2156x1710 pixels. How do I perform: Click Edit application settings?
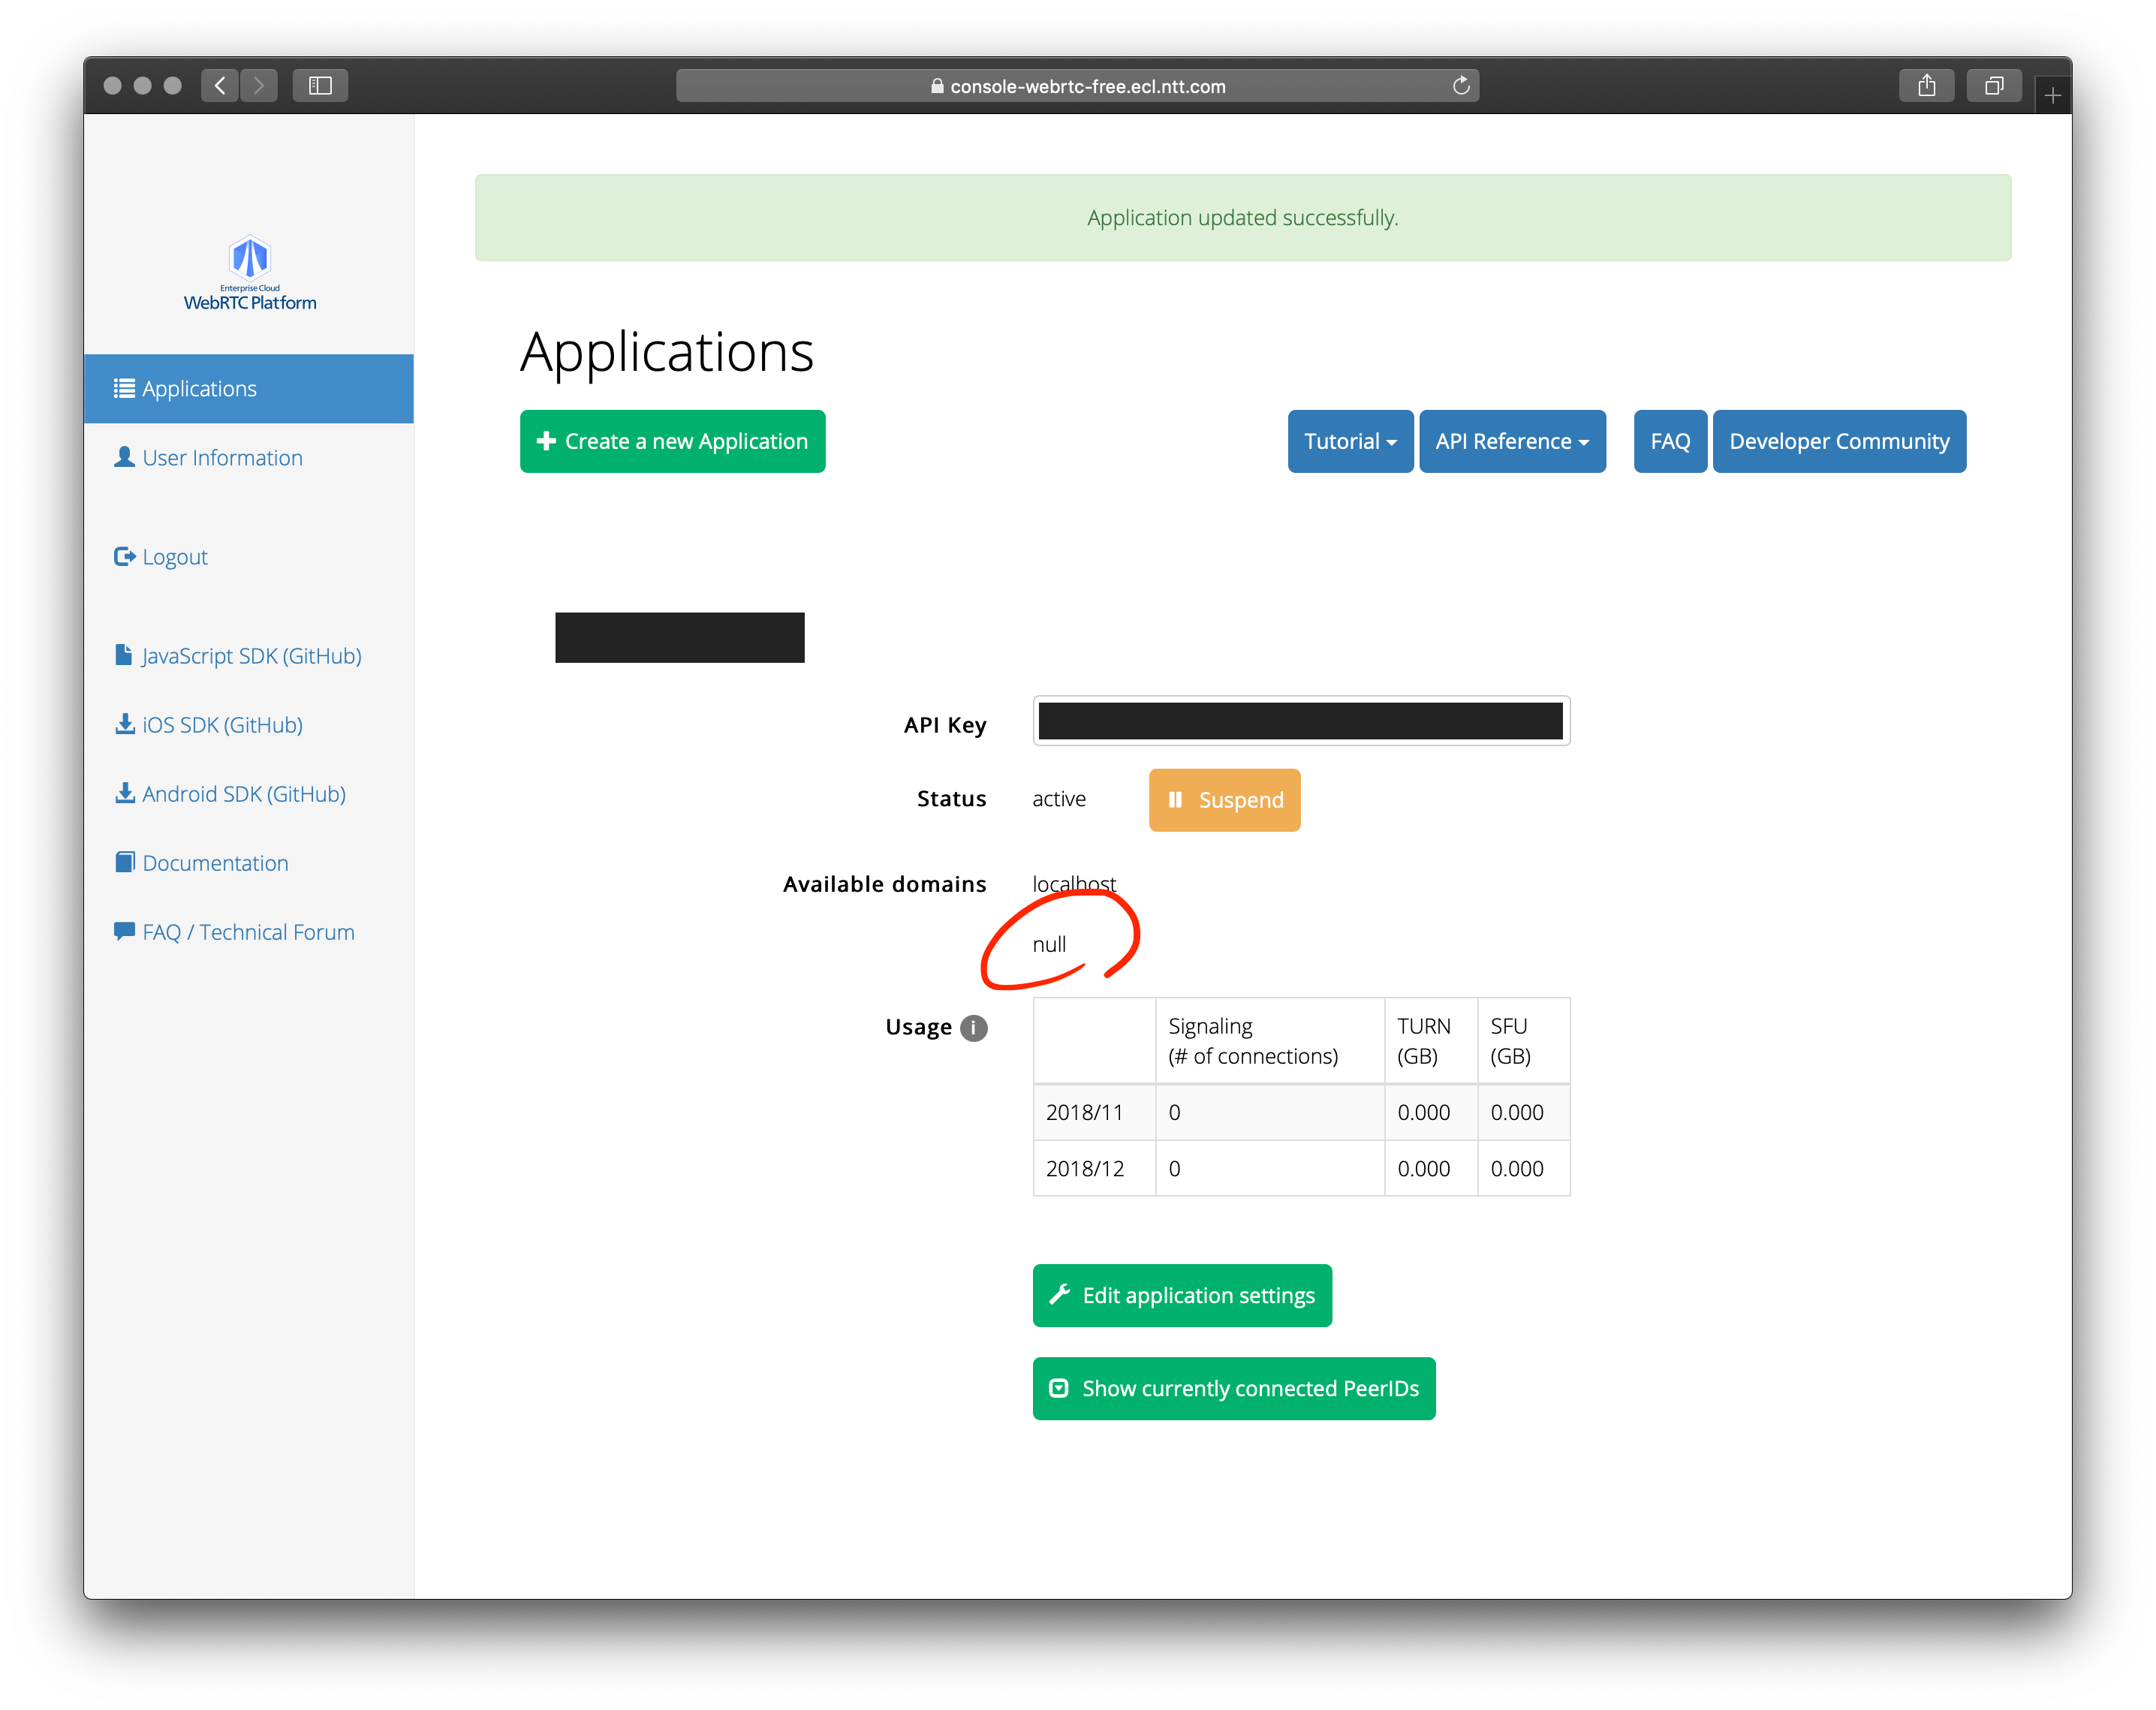coord(1182,1296)
